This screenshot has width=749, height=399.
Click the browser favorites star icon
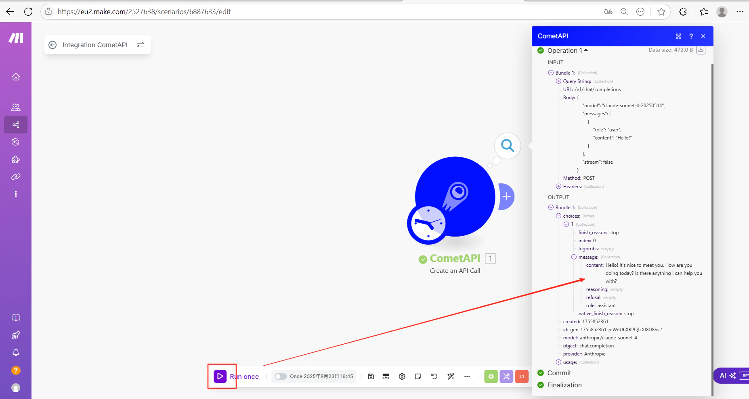pyautogui.click(x=661, y=12)
